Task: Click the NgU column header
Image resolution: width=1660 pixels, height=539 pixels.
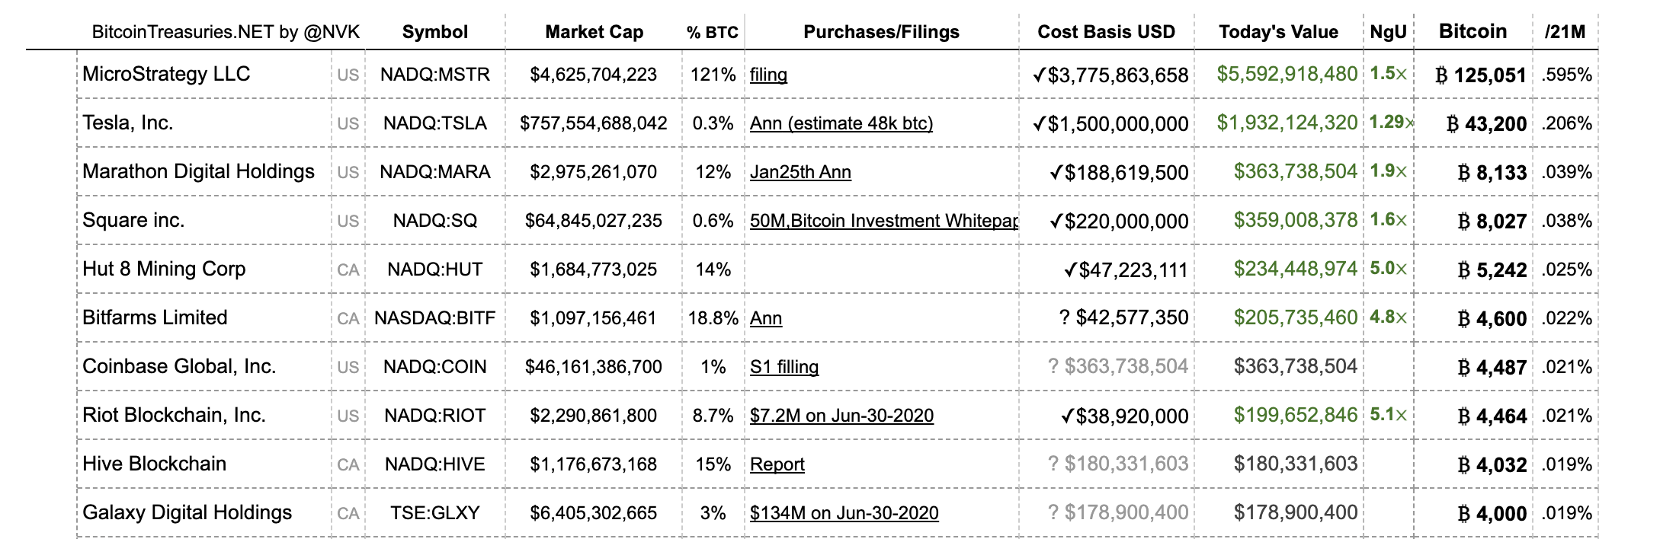Action: point(1388,32)
